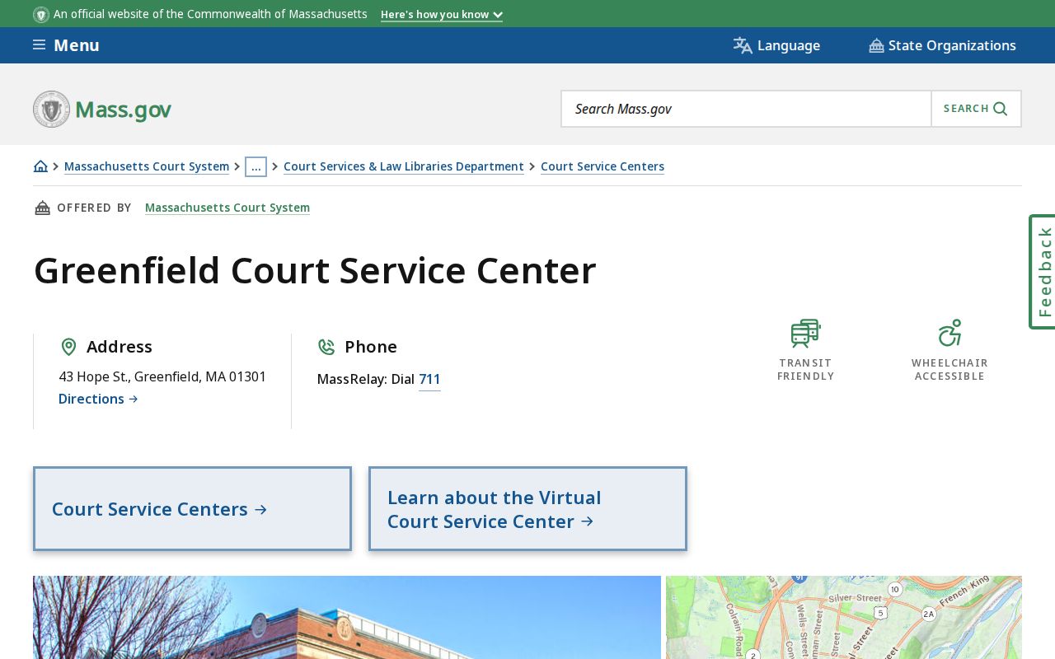The image size is (1055, 659).
Task: Click the Greenfield map thumbnail
Action: point(844,617)
